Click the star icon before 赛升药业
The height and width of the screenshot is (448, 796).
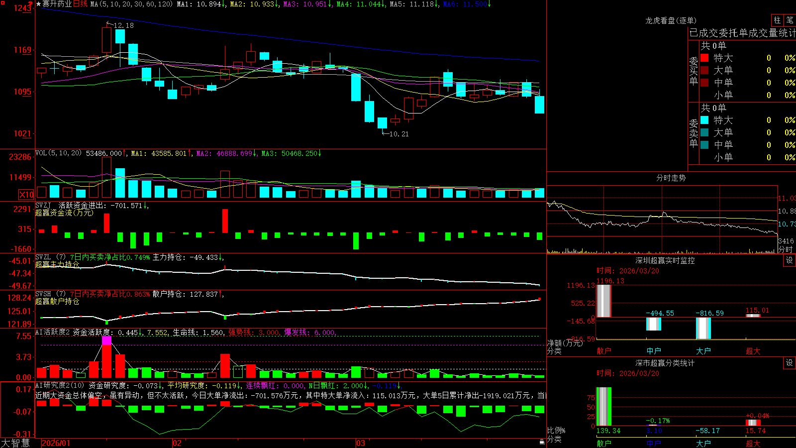[x=39, y=4]
